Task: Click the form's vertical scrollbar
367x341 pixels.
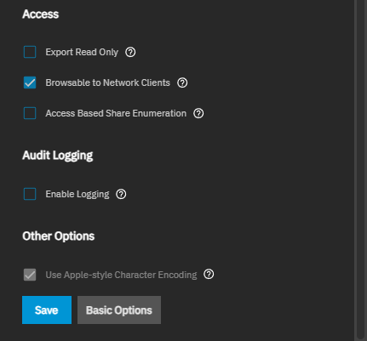Action: (361, 168)
